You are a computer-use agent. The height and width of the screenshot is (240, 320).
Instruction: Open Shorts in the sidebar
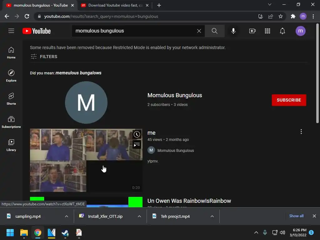pyautogui.click(x=11, y=99)
